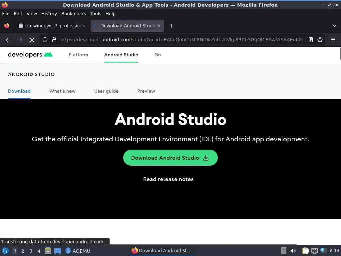Click the partly hidden Go nav item
This screenshot has height=256, width=341.
pos(158,55)
